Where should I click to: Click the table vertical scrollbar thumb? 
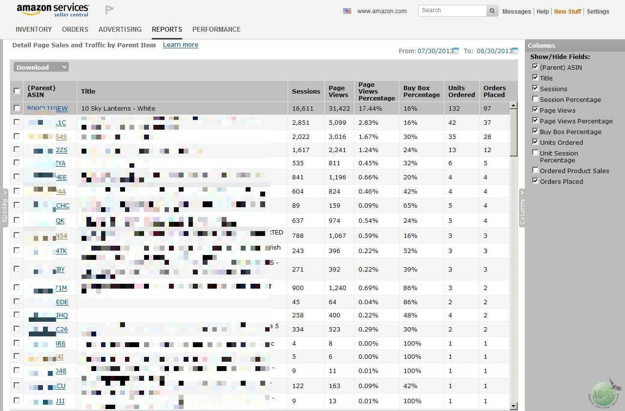(x=513, y=133)
